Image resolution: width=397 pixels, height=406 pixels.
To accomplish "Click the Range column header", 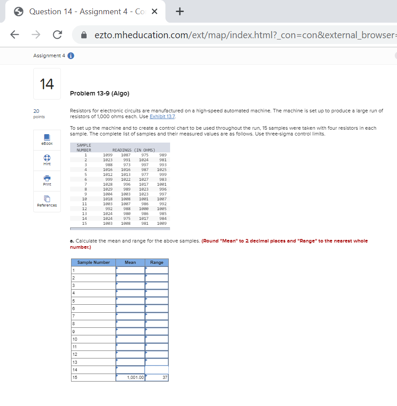I will coord(157,262).
